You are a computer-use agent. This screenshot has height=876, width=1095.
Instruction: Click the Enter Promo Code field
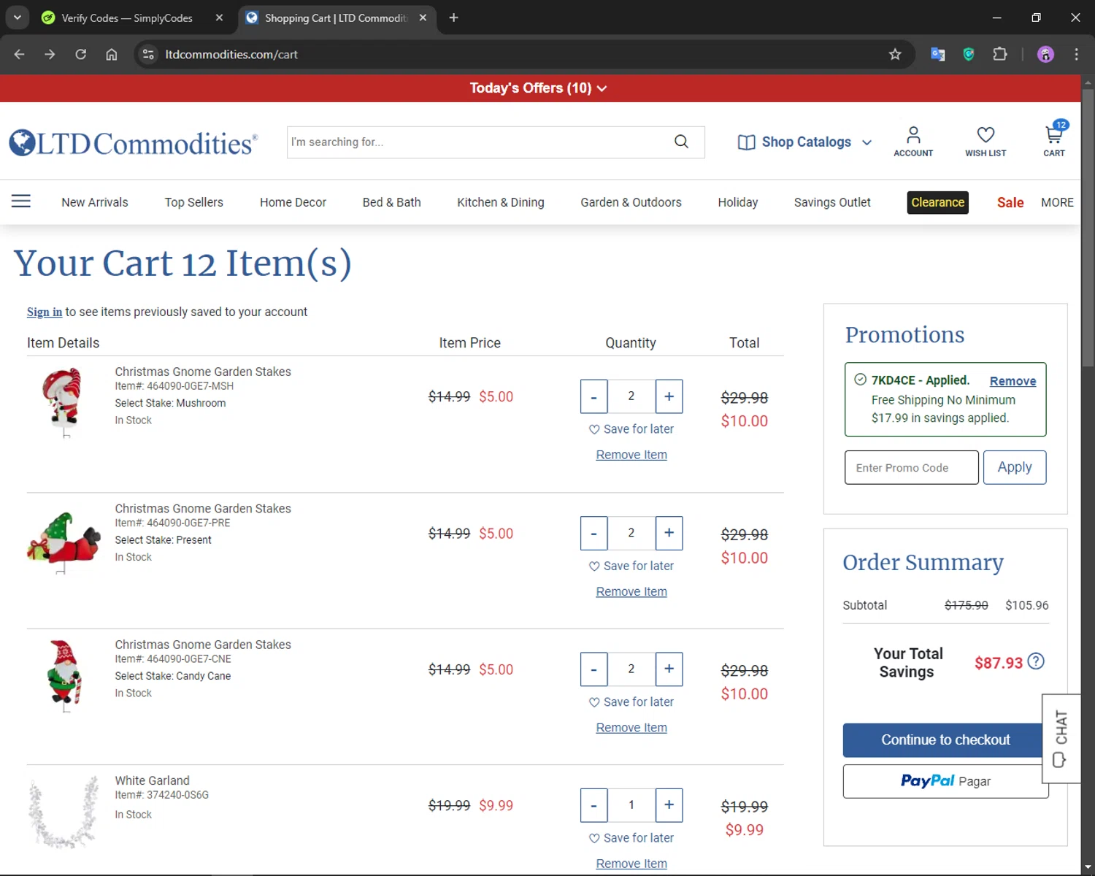click(911, 467)
